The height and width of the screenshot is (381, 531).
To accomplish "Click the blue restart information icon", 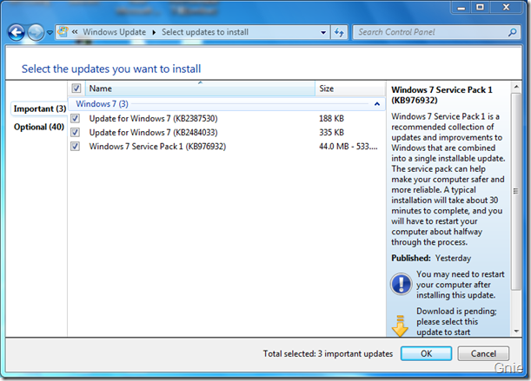I will 402,284.
